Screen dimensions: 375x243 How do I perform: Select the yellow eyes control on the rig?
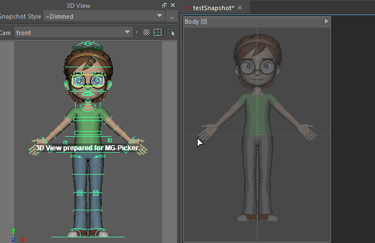click(89, 81)
